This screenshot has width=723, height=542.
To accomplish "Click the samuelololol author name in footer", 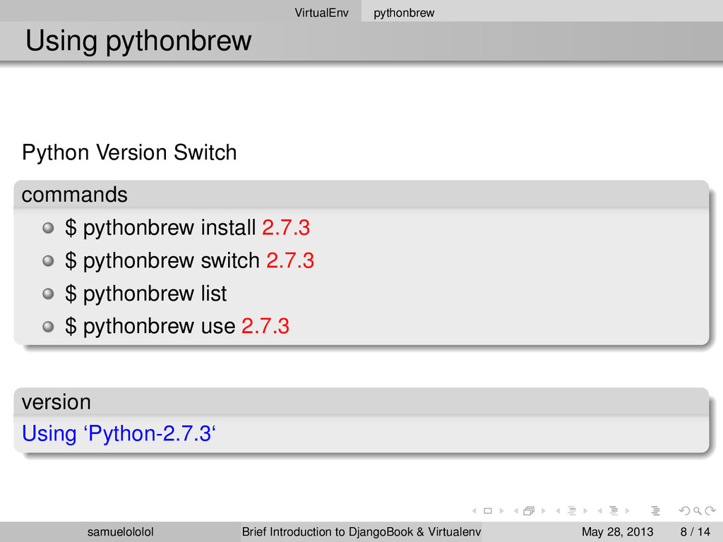I will coord(121,531).
